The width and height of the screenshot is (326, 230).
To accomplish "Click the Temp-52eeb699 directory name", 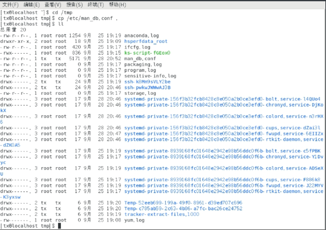I will (183, 203).
